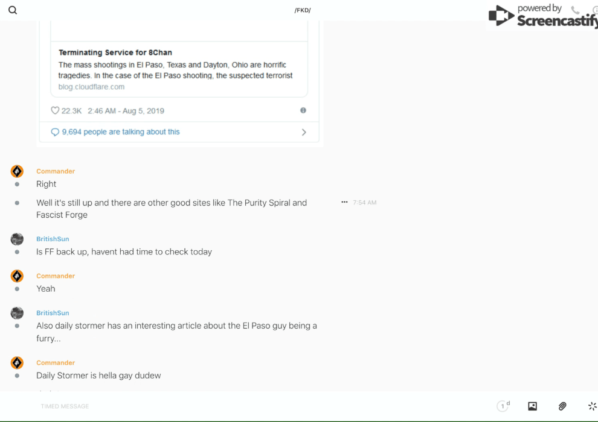Viewport: 598px width, 422px height.
Task: Open Commander's avatar beside the 'Yeah' message
Action: point(17,276)
